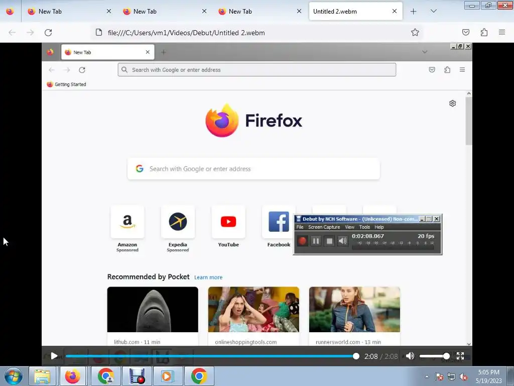Viewport: 514px width, 386px height.
Task: Open Firefox View pinned icon
Action: 10,12
